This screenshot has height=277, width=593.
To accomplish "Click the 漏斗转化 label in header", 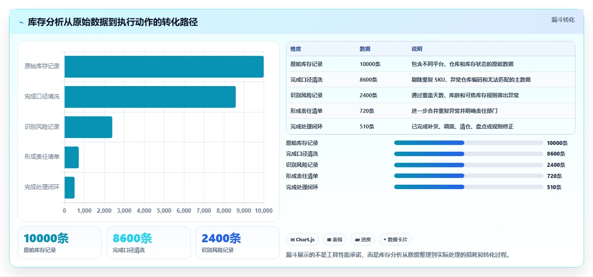I will (563, 20).
